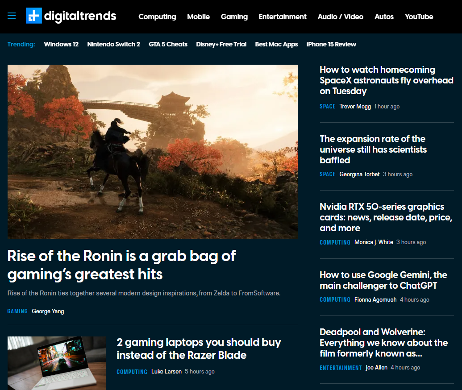Open the Gaming nav menu
This screenshot has width=462, height=390.
point(234,17)
